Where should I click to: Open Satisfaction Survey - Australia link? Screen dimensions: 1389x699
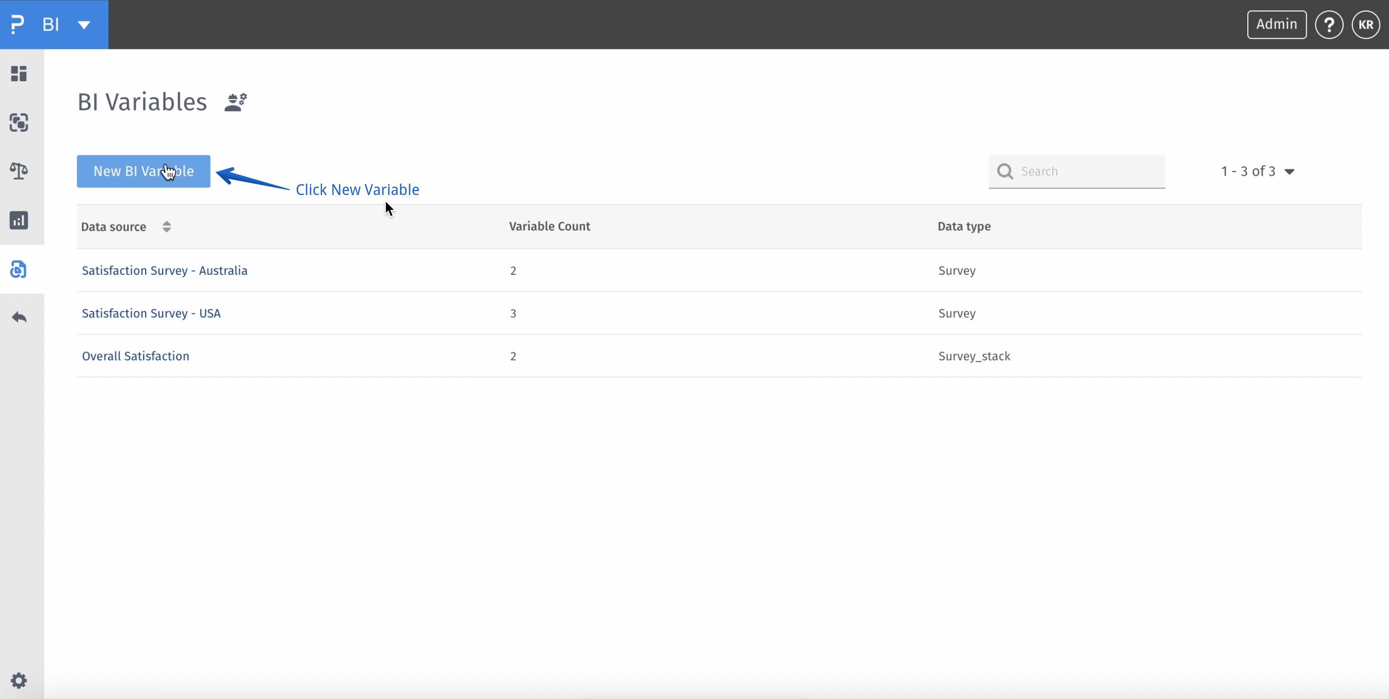coord(164,271)
